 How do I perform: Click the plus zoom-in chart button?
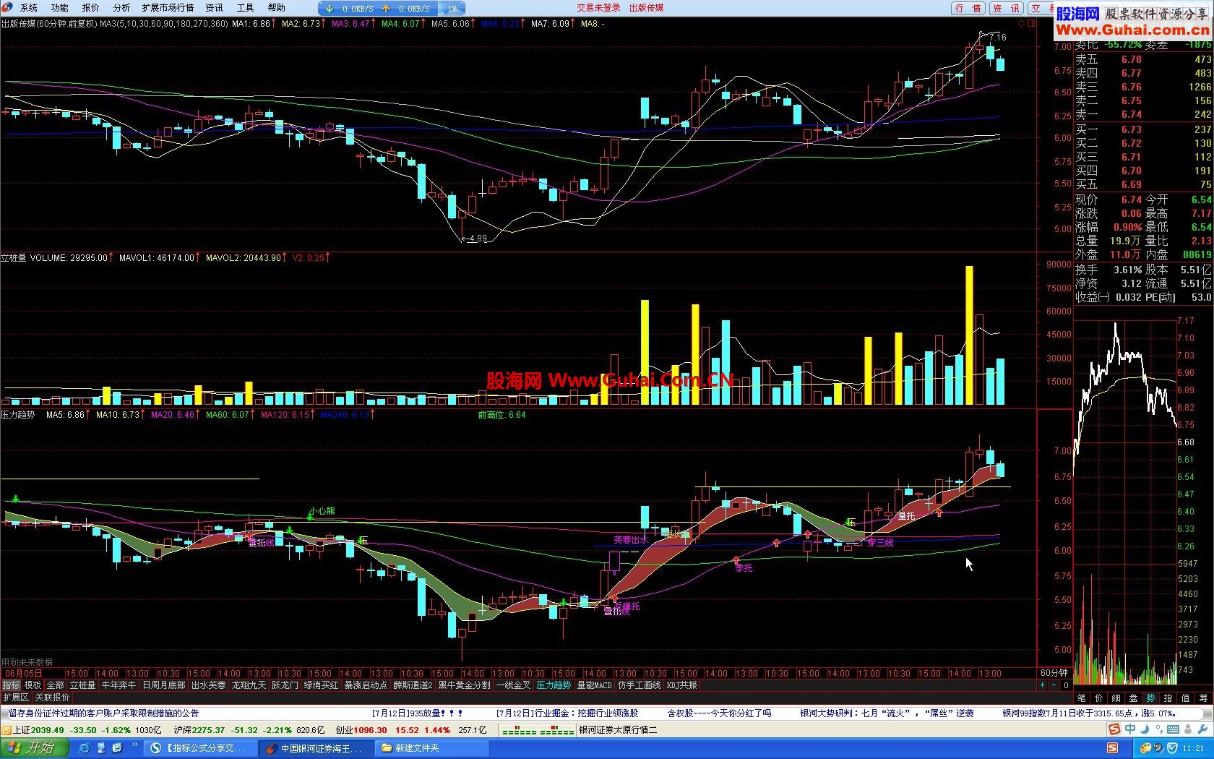(x=1043, y=685)
